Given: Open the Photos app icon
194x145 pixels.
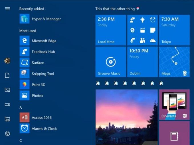Looking at the screenshot, I should click(25, 96).
